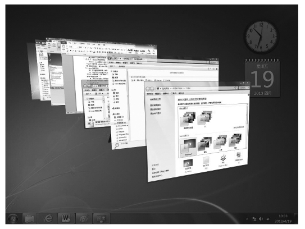Click the 更改桌面图标 link
Viewport: 305px width, 229px height.
155,106
